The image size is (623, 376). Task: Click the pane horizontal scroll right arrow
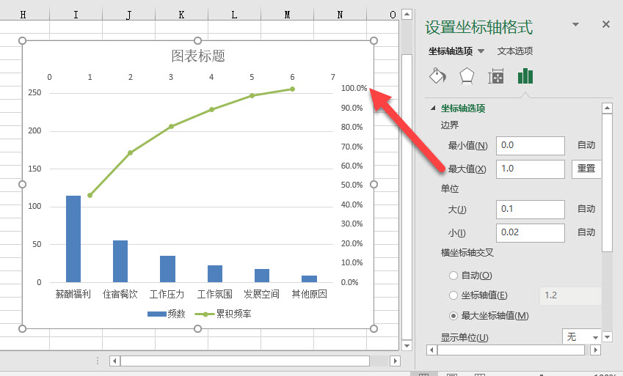(595, 350)
